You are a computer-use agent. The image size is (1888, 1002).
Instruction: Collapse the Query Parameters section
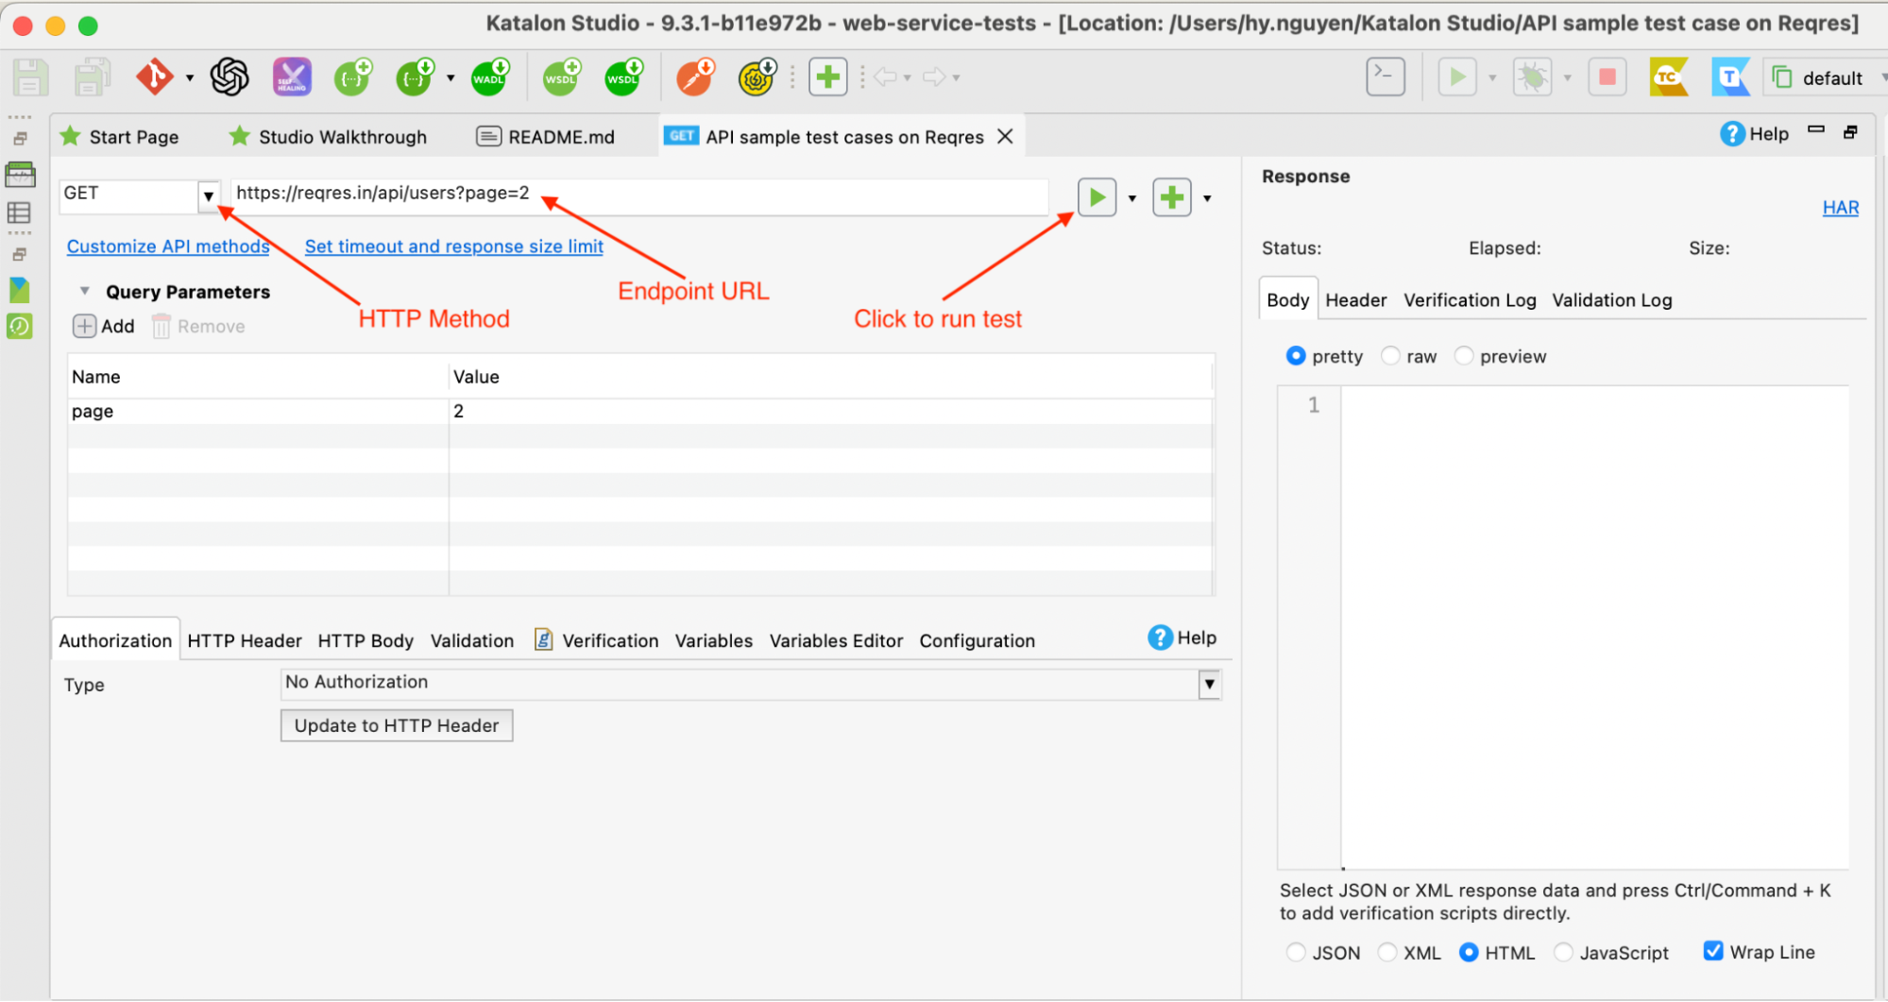point(85,291)
